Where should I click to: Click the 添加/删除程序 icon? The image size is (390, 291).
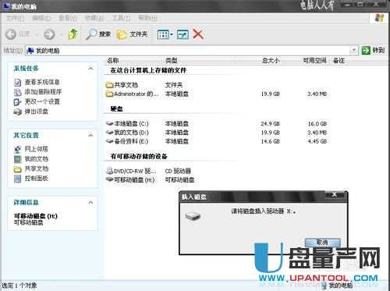(x=17, y=92)
